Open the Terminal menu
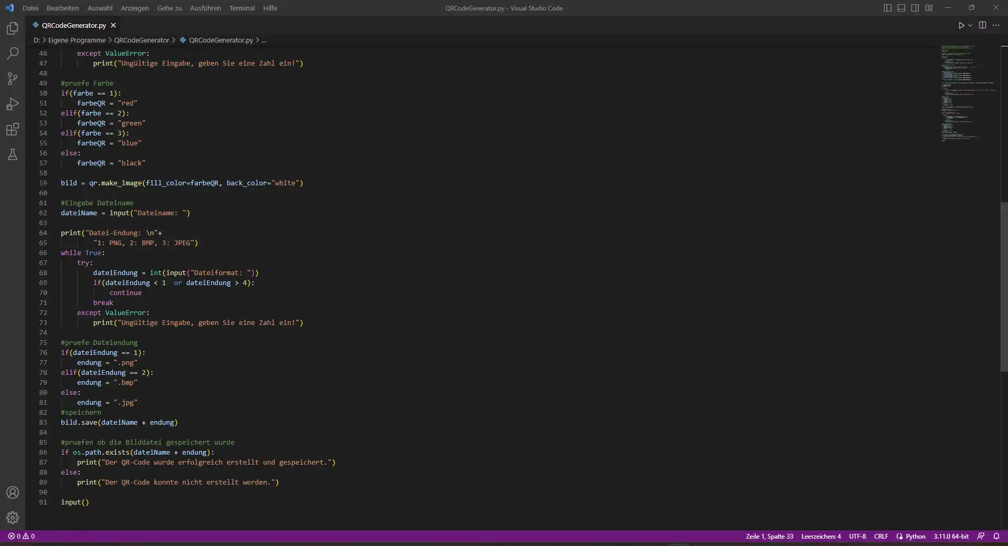Image resolution: width=1008 pixels, height=546 pixels. (x=241, y=8)
